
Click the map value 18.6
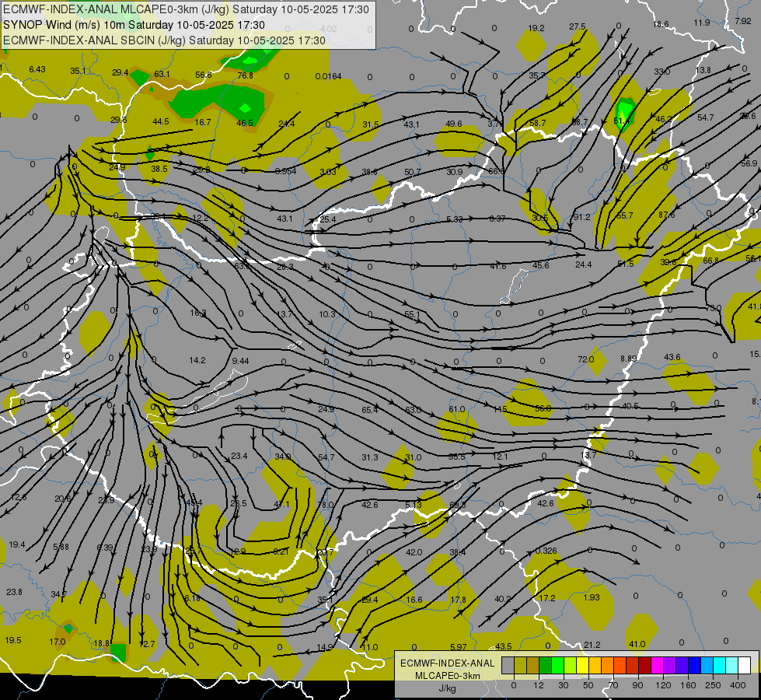coord(661,24)
